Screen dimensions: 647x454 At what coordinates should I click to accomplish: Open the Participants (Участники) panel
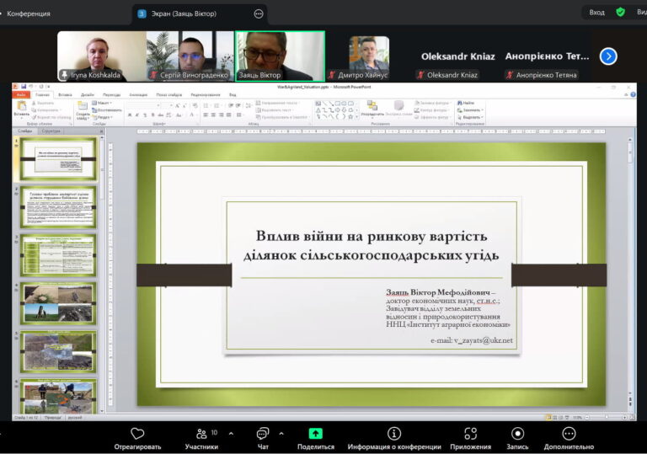pyautogui.click(x=201, y=433)
